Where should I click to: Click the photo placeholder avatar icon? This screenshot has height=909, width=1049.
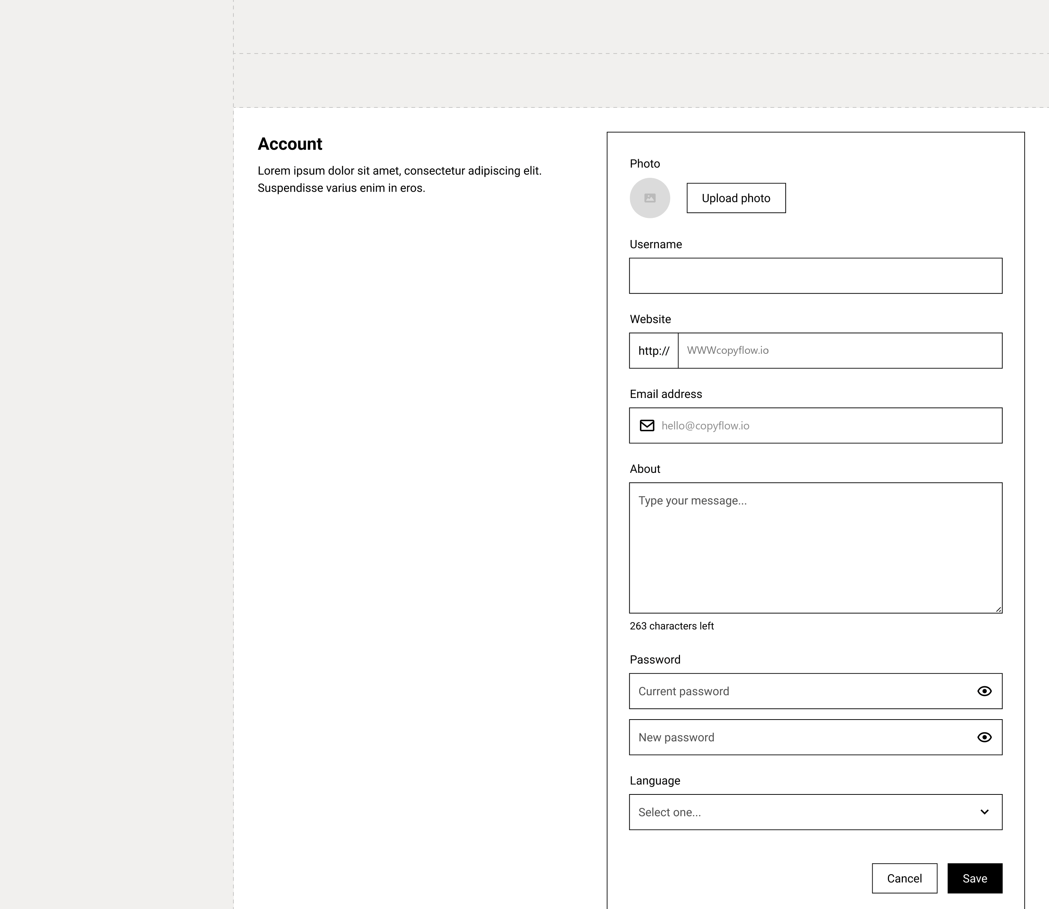[650, 198]
